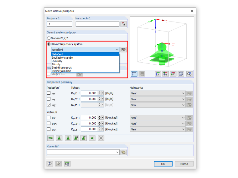The width and height of the screenshot is (238, 178).
Task: Click the Podpora č. number field
Action: (x=59, y=24)
